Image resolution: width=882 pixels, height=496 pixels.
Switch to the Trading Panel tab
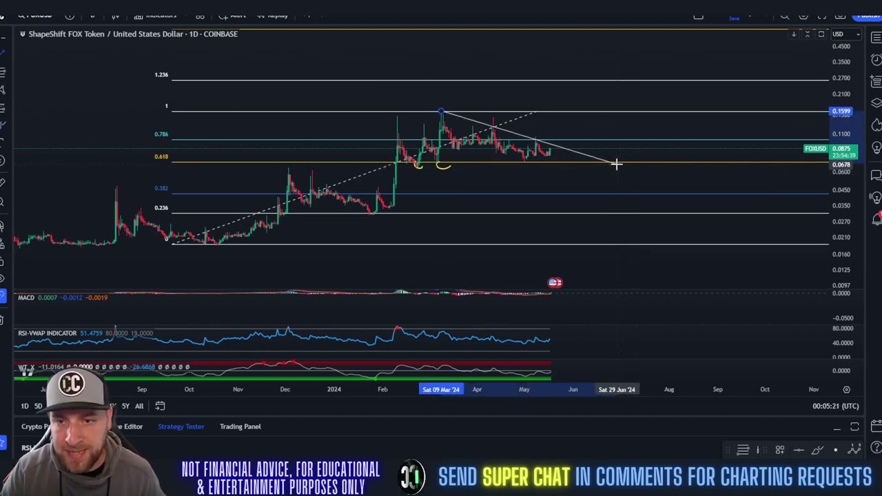coord(240,426)
